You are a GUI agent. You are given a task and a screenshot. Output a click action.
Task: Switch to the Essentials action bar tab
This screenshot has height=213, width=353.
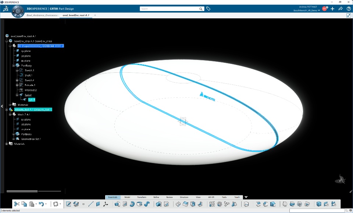click(113, 197)
